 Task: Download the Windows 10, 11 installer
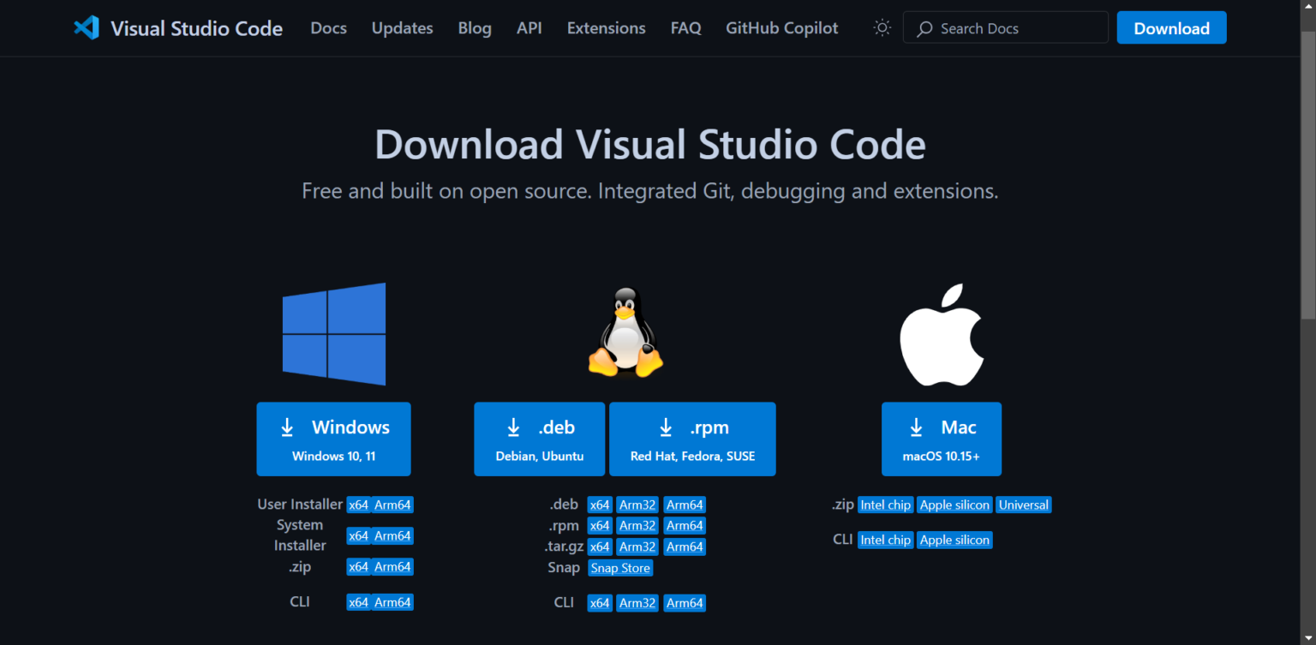334,439
